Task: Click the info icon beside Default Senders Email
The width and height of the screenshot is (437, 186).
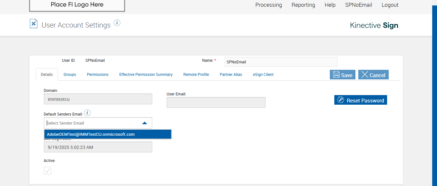Action: click(x=87, y=113)
